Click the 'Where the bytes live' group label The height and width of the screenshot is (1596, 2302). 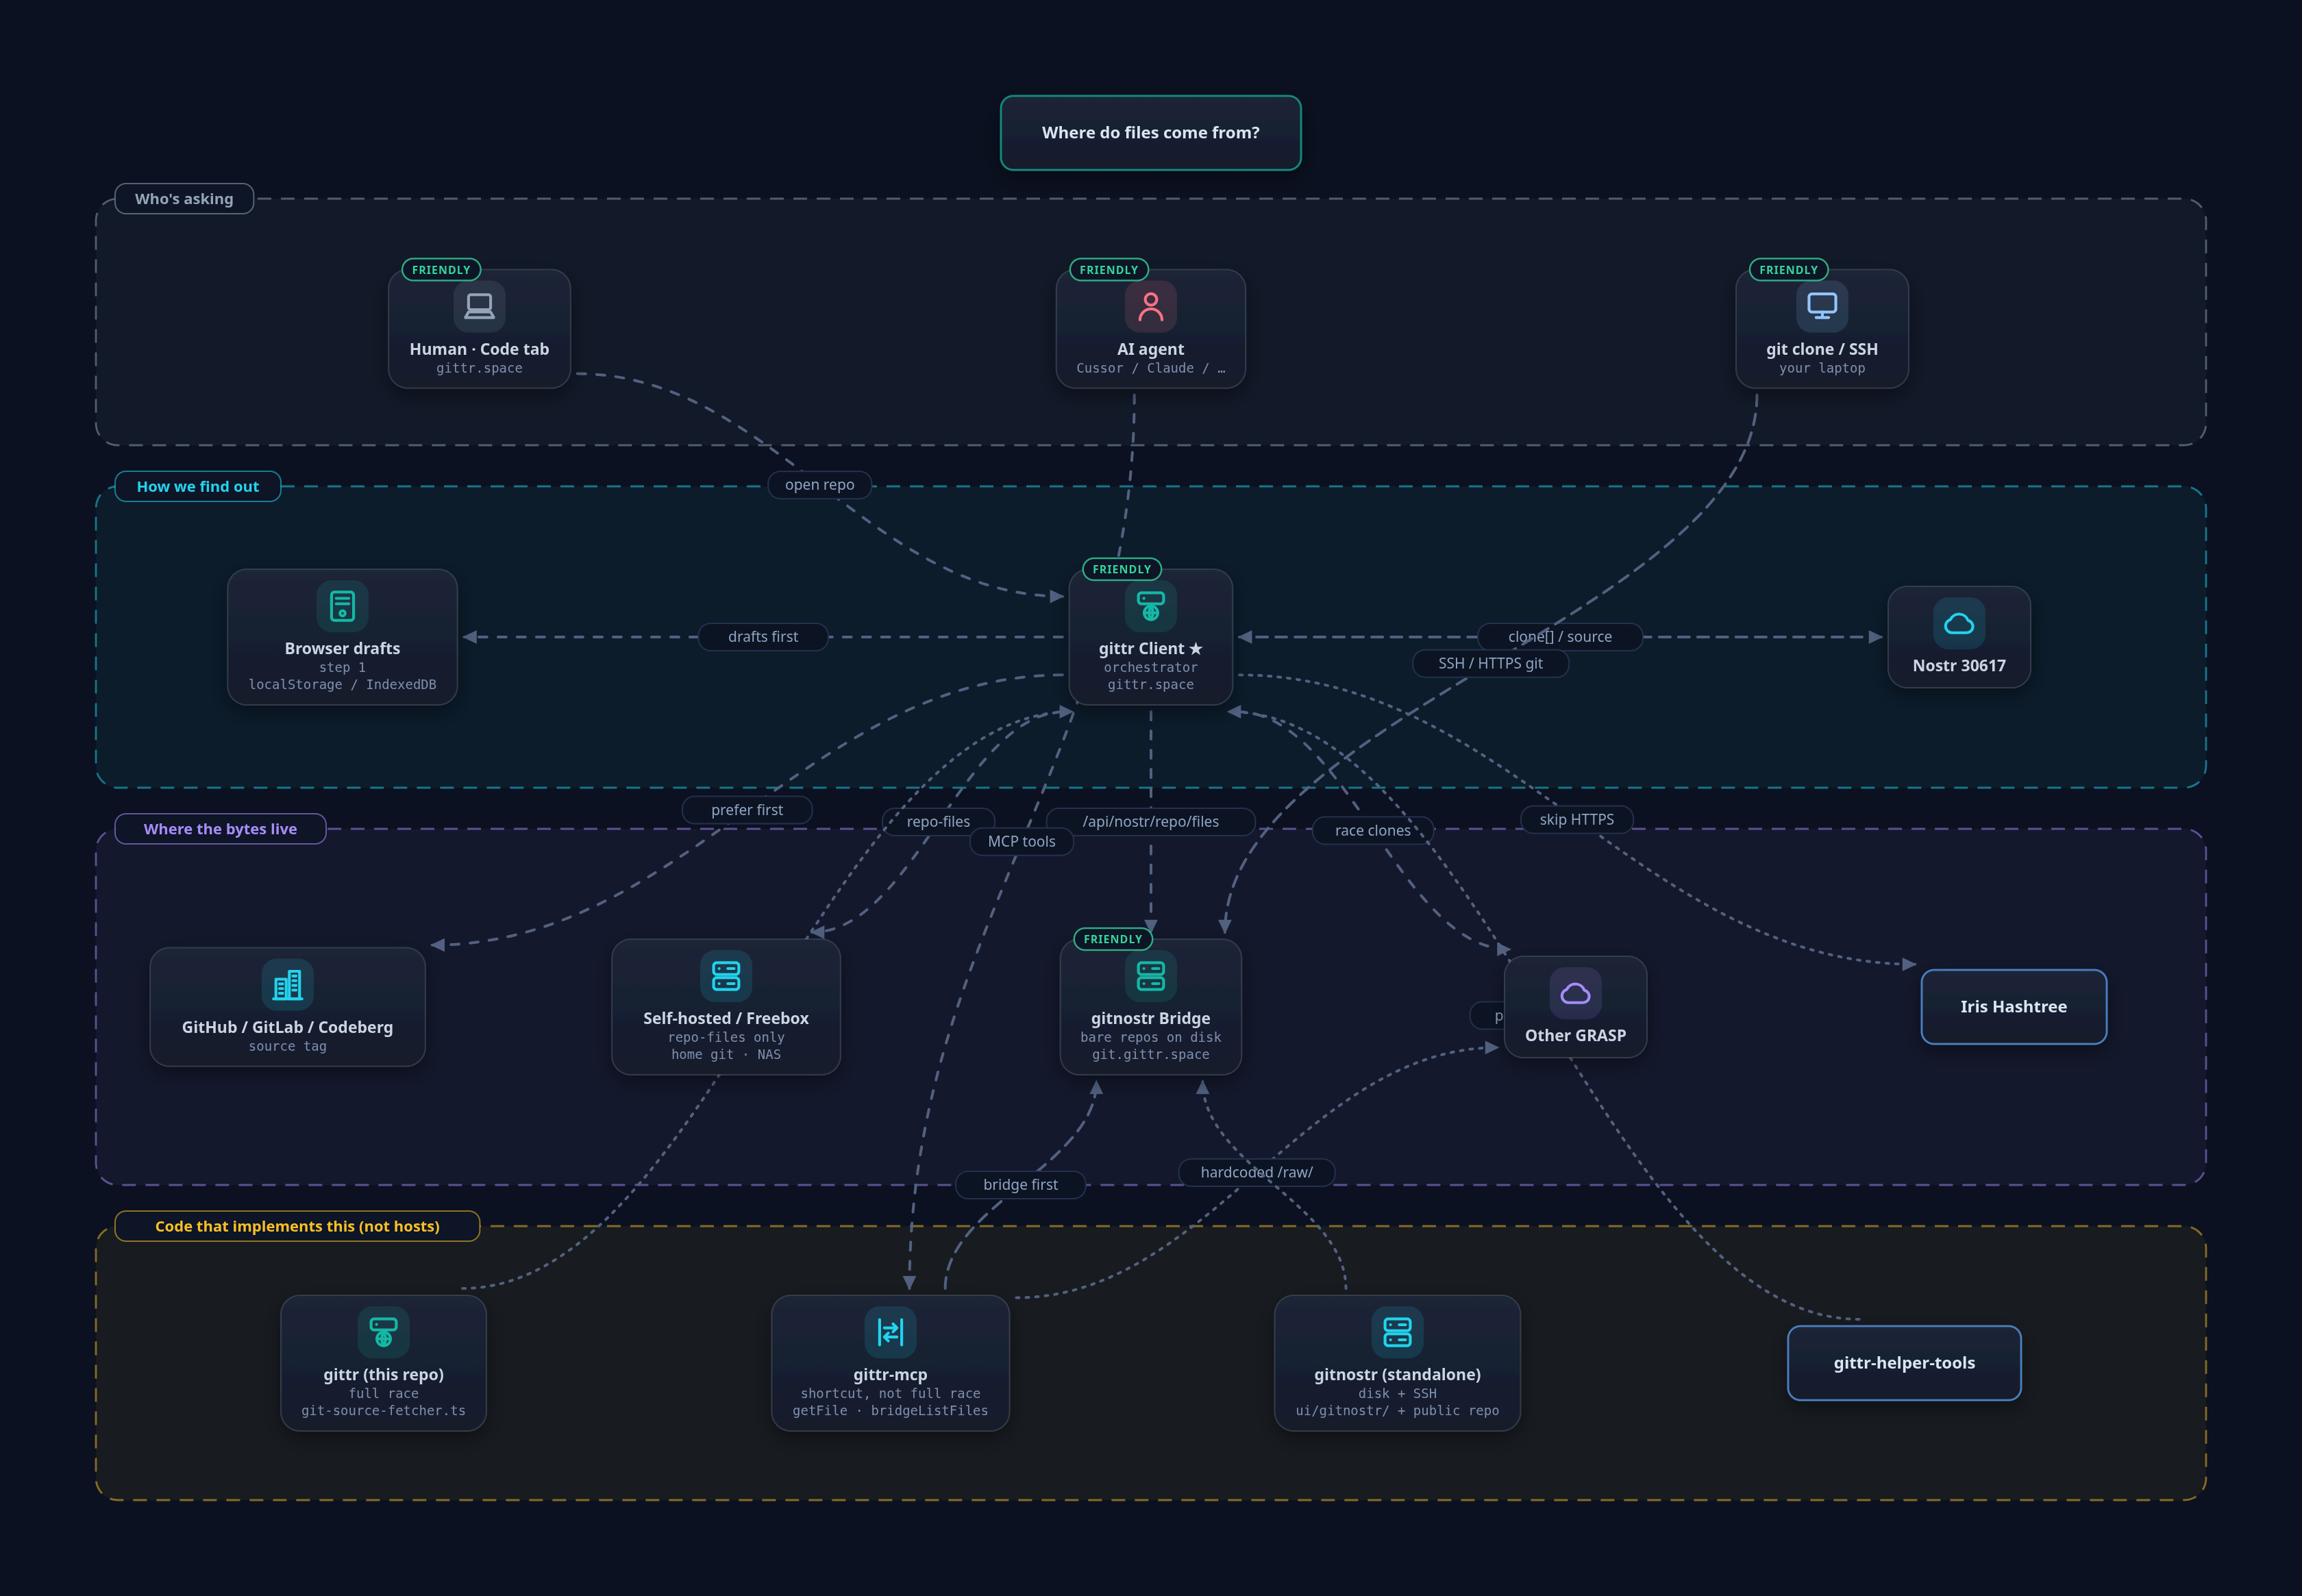220,829
